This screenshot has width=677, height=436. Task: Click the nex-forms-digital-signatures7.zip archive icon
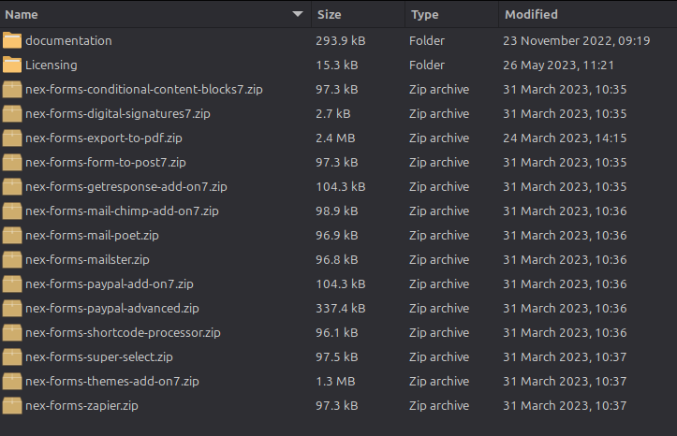[x=12, y=113]
